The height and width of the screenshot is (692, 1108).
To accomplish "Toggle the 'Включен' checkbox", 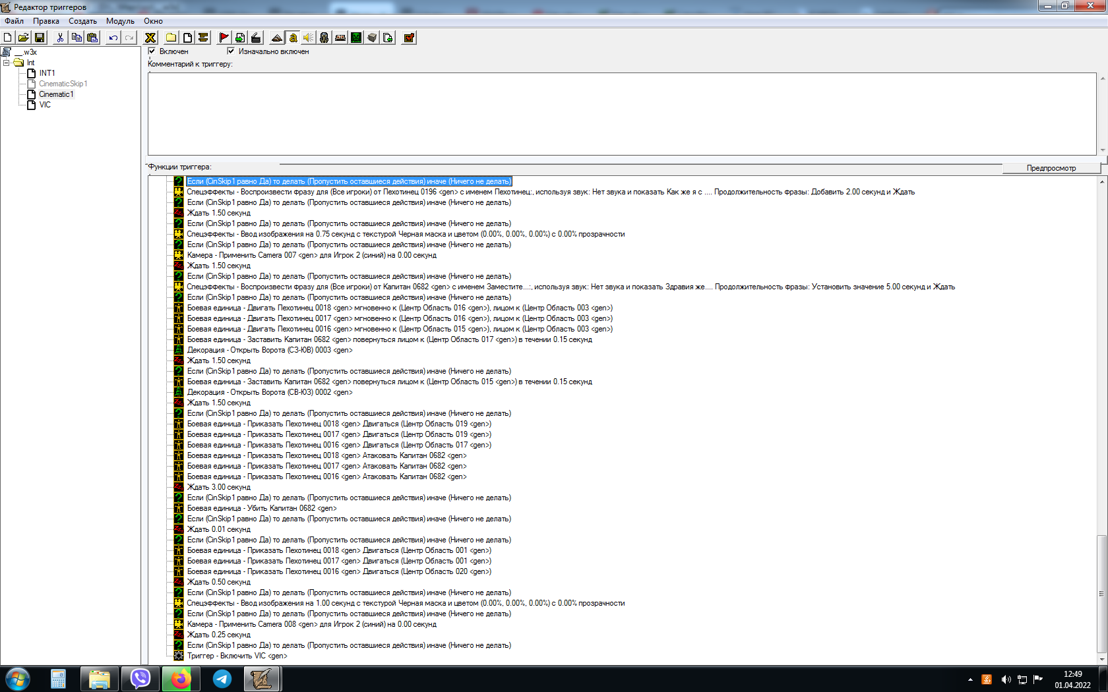I will (x=152, y=51).
